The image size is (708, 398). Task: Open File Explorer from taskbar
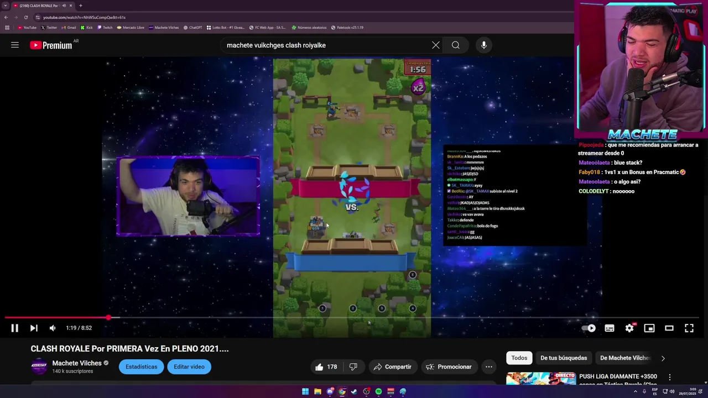pyautogui.click(x=317, y=391)
